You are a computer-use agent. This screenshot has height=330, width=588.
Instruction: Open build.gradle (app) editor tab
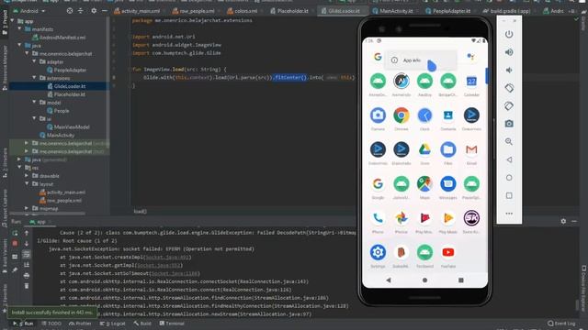click(x=506, y=11)
